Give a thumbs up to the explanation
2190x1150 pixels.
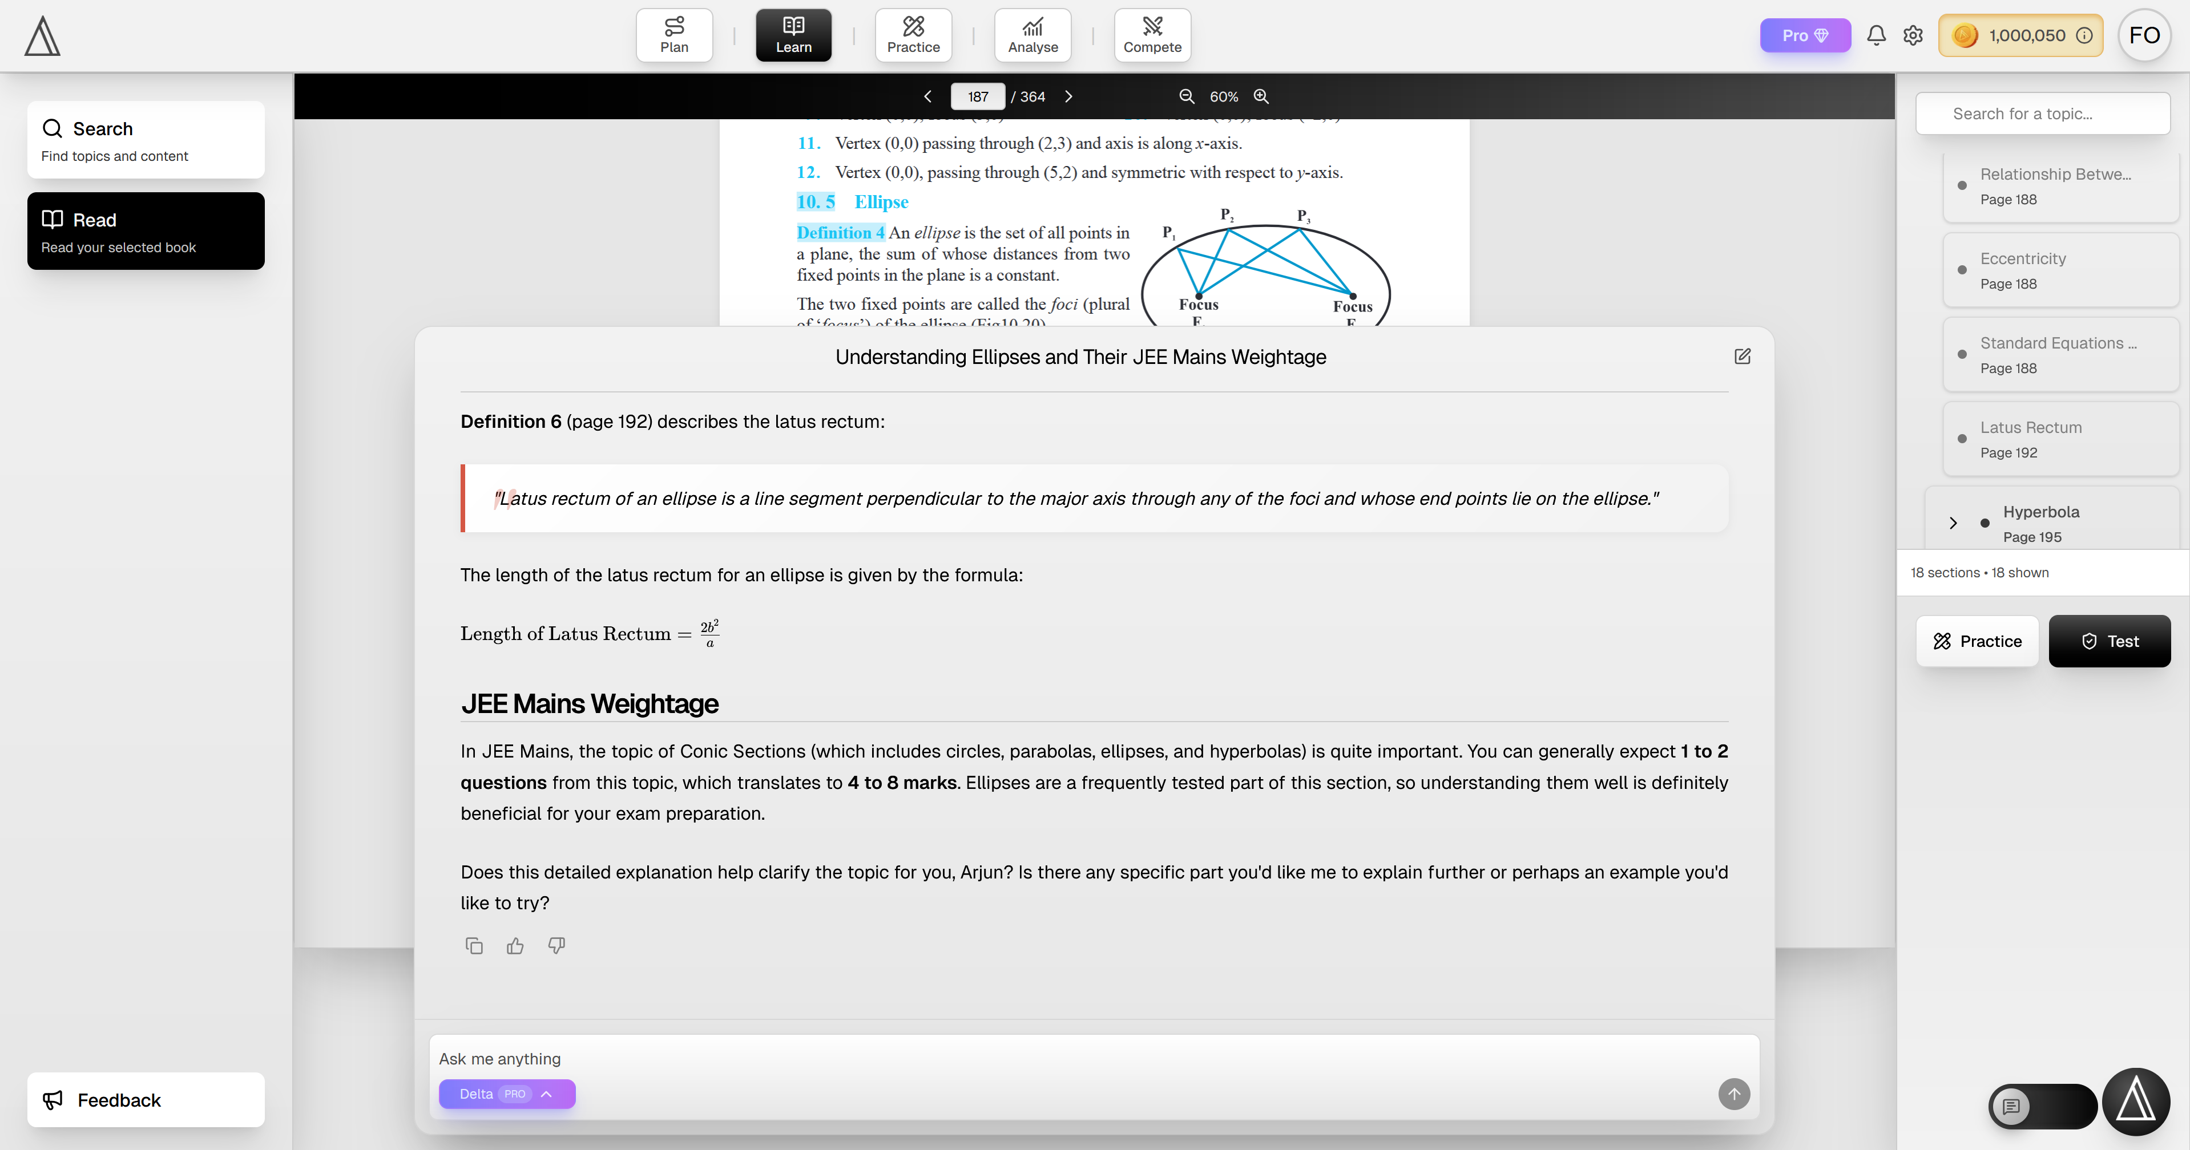[514, 945]
